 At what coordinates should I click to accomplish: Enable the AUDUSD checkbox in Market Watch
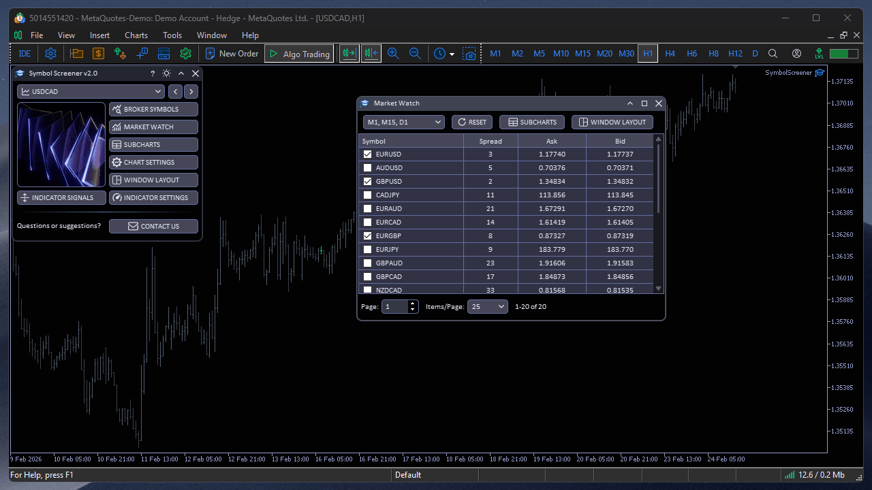[367, 167]
